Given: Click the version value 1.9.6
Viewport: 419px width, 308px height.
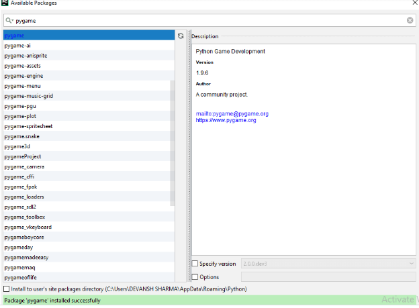Looking at the screenshot, I should tap(202, 73).
